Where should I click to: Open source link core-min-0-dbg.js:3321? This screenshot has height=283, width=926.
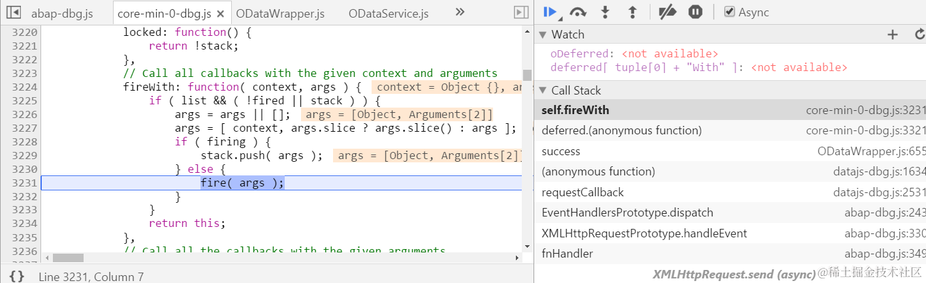pyautogui.click(x=866, y=130)
